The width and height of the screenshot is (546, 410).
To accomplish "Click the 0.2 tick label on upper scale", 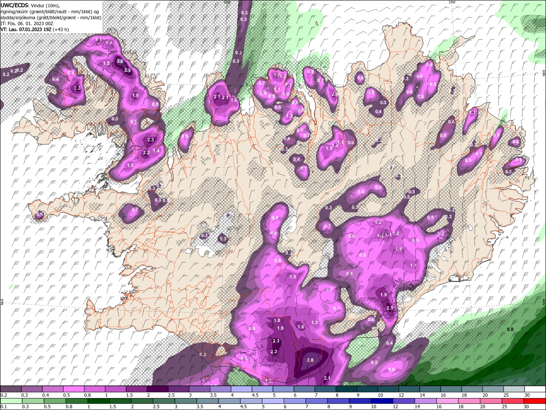I will 4,395.
